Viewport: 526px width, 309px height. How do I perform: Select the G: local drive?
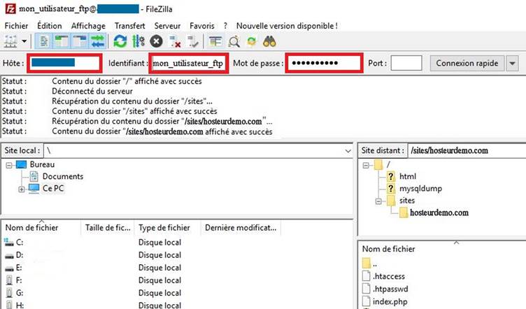tap(20, 293)
